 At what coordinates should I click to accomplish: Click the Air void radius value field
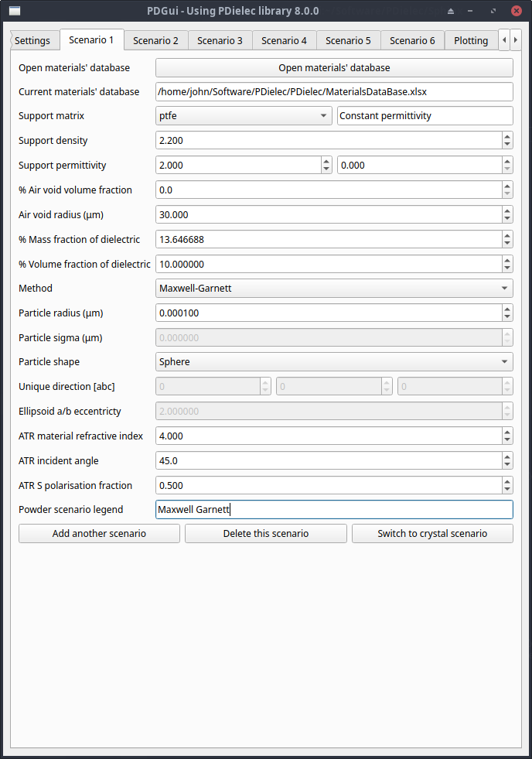(x=329, y=214)
